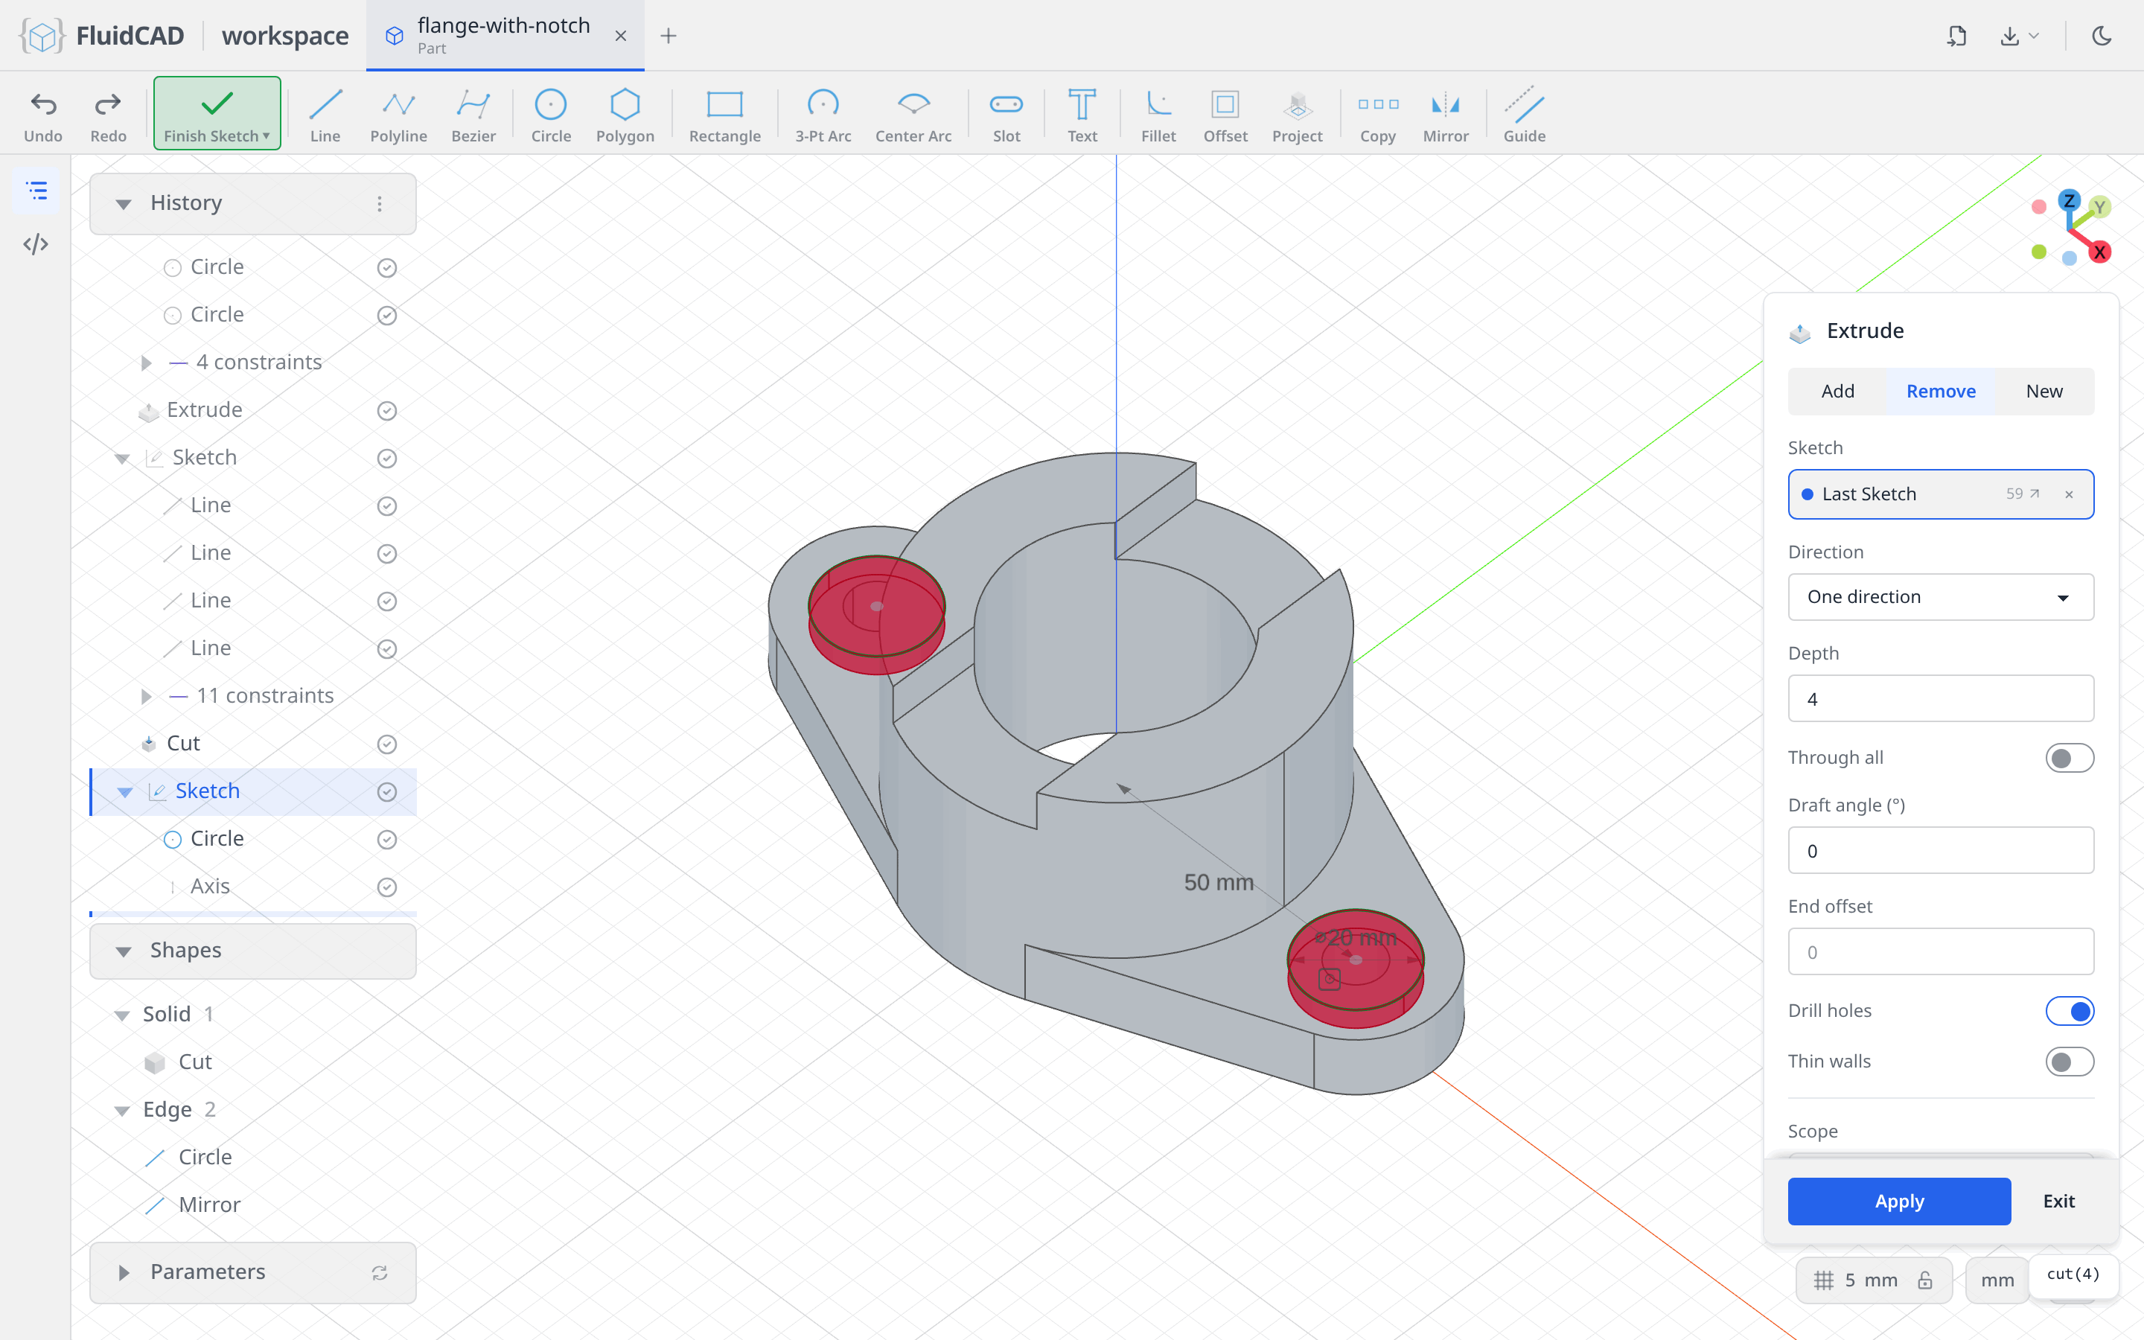Screen dimensions: 2144x1340
Task: Collapse the Shapes panel
Action: [123, 951]
